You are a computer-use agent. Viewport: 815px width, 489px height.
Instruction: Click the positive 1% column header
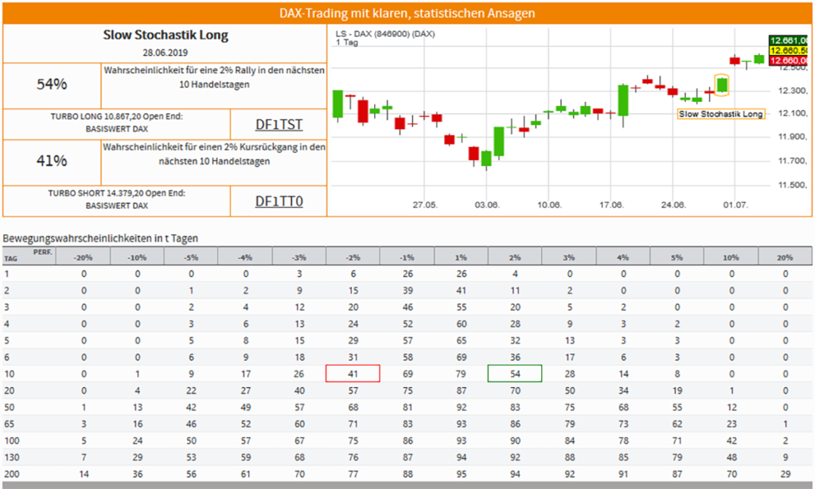pos(461,257)
